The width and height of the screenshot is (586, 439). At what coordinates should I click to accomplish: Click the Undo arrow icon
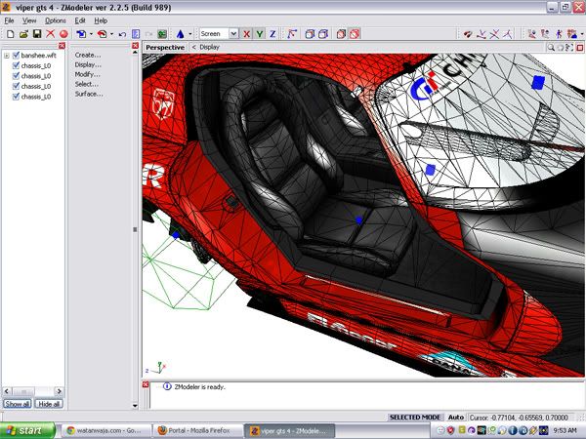(123, 34)
